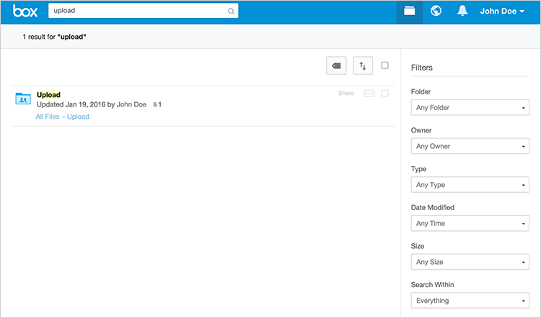Open the highlighted Upload folder title
541x318 pixels.
[x=48, y=95]
